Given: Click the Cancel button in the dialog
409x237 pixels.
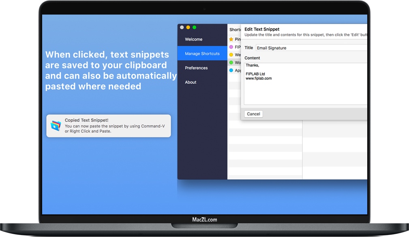Looking at the screenshot, I should pos(253,114).
